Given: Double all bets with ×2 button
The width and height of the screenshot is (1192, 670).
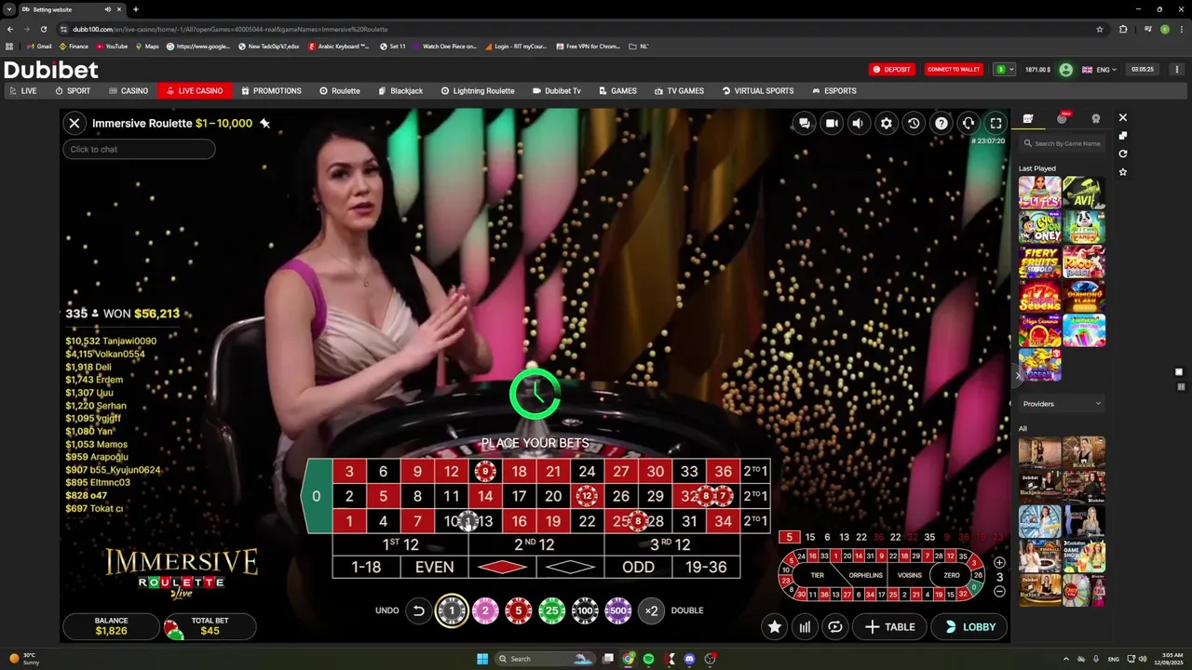Looking at the screenshot, I should (x=652, y=610).
